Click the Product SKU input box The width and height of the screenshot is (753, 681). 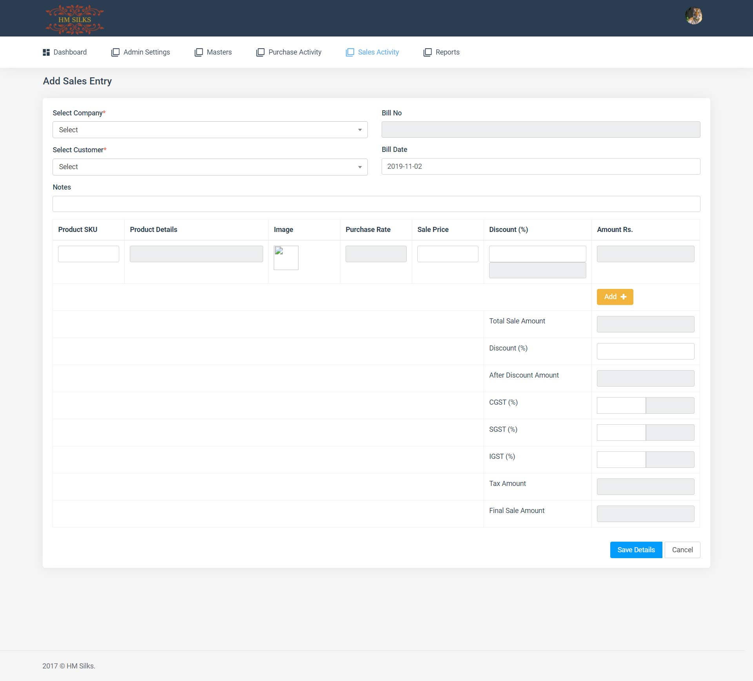(89, 254)
